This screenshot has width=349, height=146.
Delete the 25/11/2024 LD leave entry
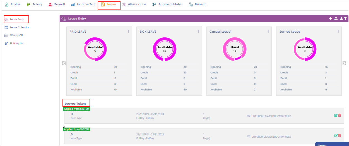340,115
